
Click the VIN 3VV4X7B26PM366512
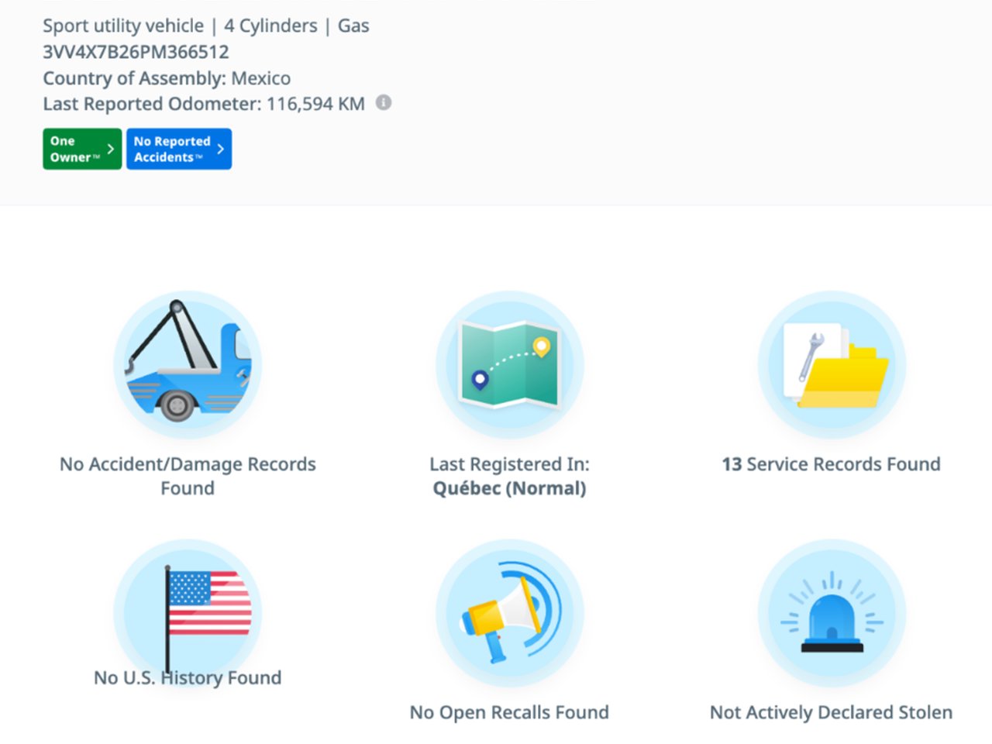point(136,52)
